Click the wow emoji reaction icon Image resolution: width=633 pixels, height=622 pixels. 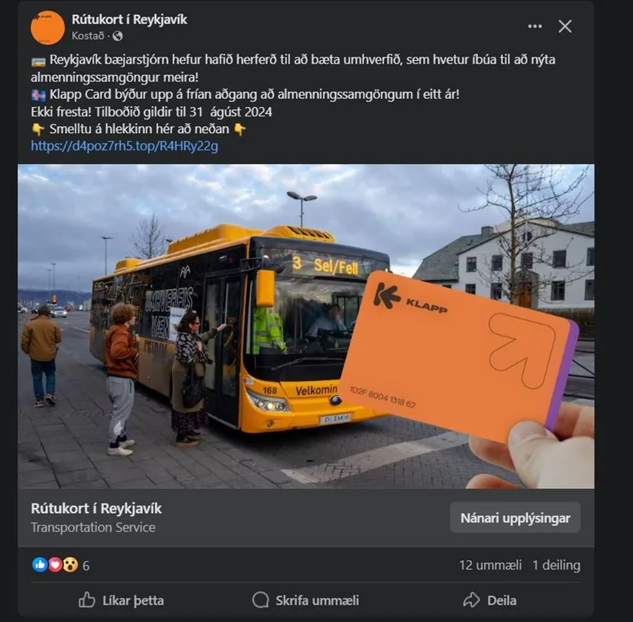(x=70, y=565)
